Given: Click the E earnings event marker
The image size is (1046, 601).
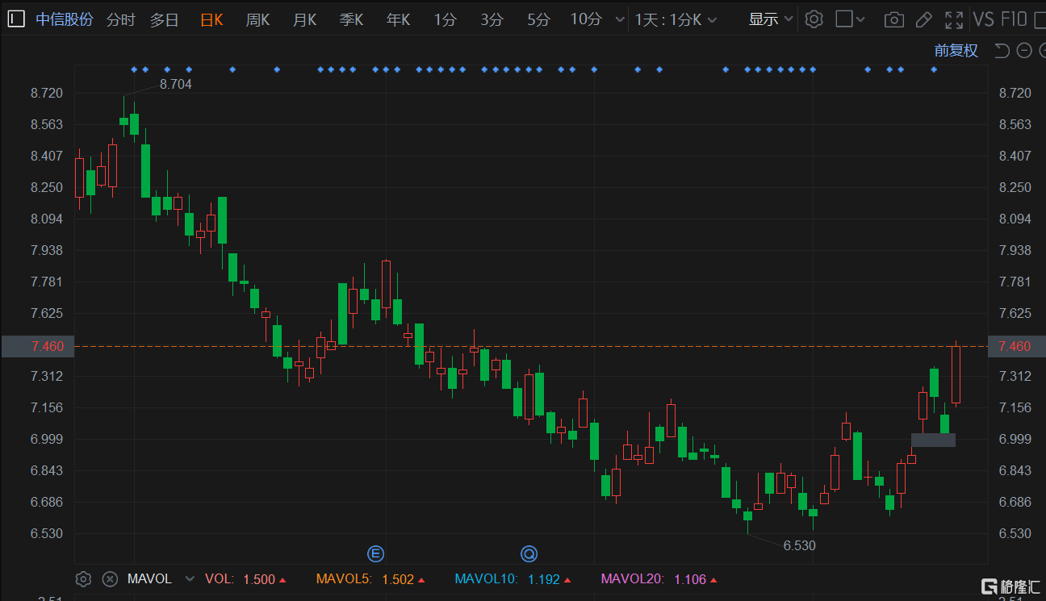Looking at the screenshot, I should pyautogui.click(x=375, y=553).
